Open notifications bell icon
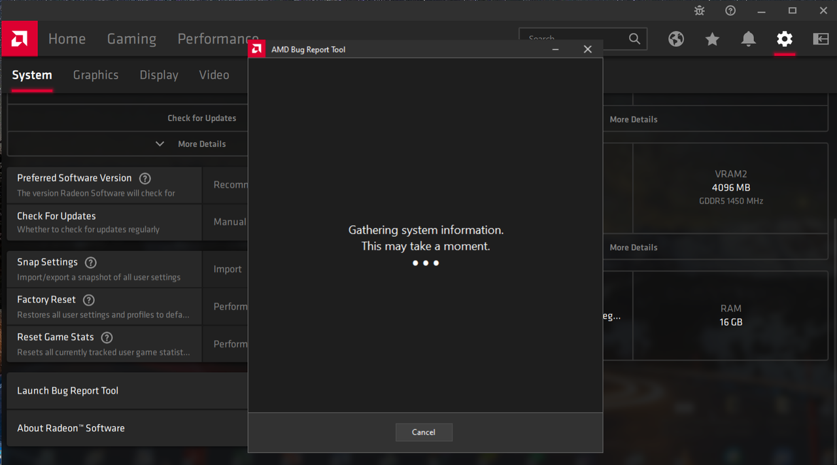 point(748,39)
